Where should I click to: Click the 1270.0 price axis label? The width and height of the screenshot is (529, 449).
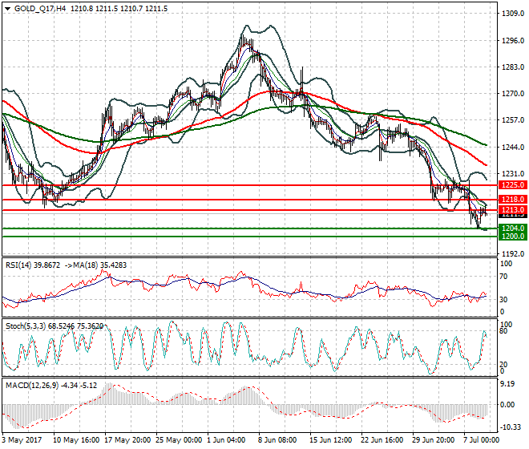(x=513, y=94)
